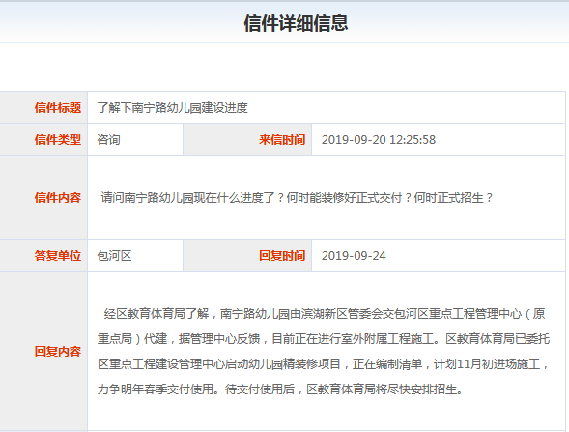Click the 信件详细信息 page heading

(x=296, y=23)
